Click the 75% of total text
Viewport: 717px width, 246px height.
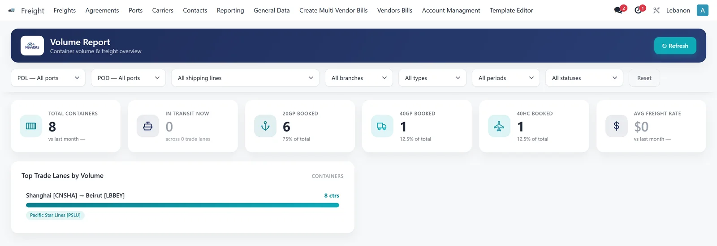click(296, 139)
